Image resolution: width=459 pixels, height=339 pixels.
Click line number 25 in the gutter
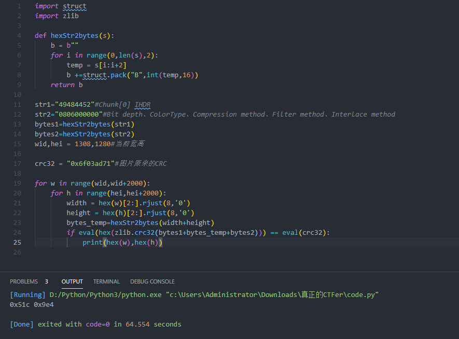pyautogui.click(x=17, y=242)
